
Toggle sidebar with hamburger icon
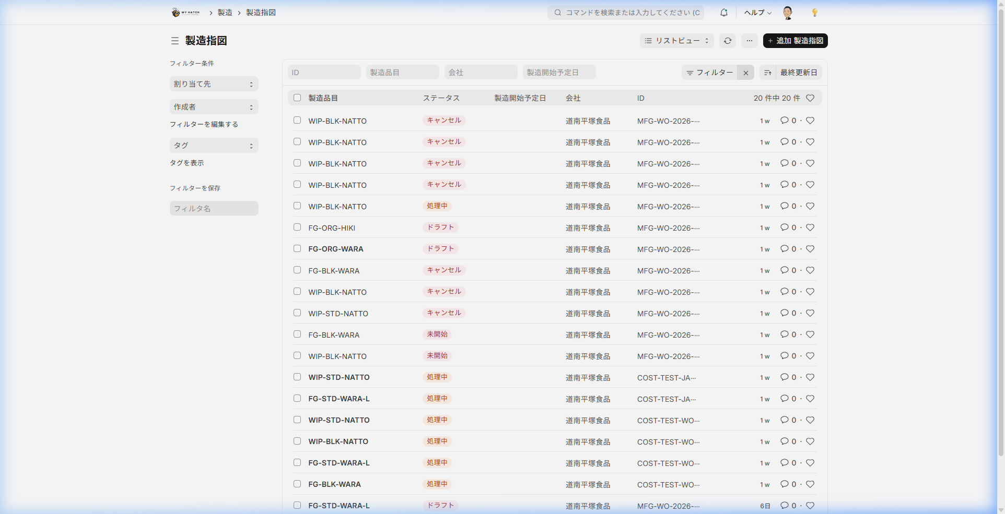point(175,41)
